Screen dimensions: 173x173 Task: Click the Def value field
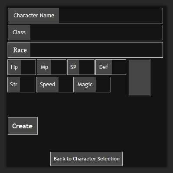(119, 67)
